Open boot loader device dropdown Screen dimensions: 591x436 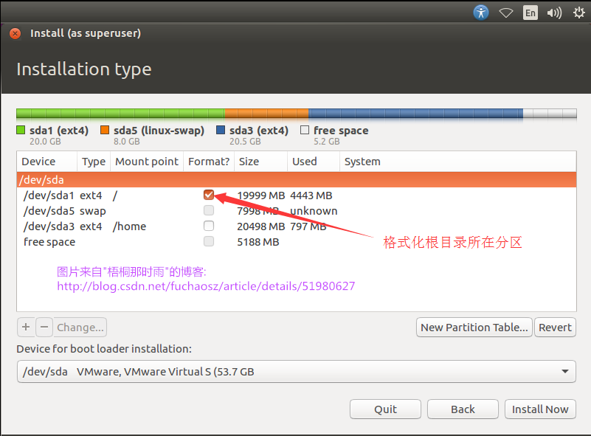296,372
